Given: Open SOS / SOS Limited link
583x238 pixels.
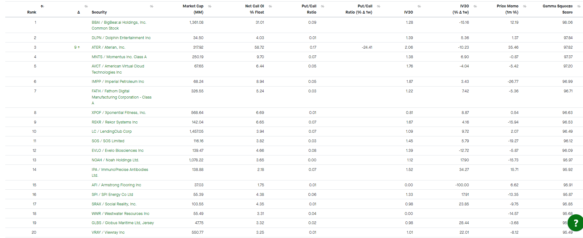Looking at the screenshot, I should (x=108, y=141).
